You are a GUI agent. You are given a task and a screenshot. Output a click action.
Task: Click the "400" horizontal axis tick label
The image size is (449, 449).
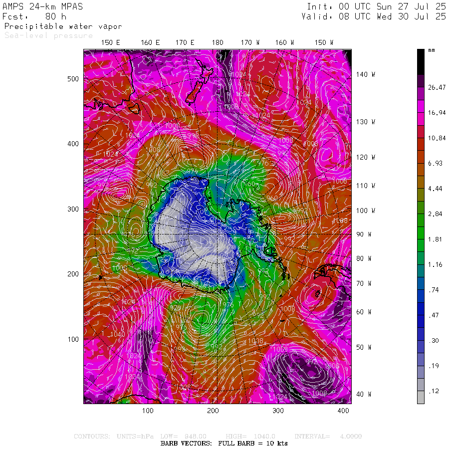click(x=343, y=411)
